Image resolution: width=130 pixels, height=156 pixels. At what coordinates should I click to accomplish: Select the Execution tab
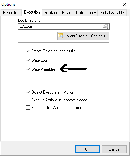click(32, 12)
